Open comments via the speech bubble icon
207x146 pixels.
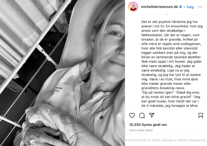click(142, 115)
